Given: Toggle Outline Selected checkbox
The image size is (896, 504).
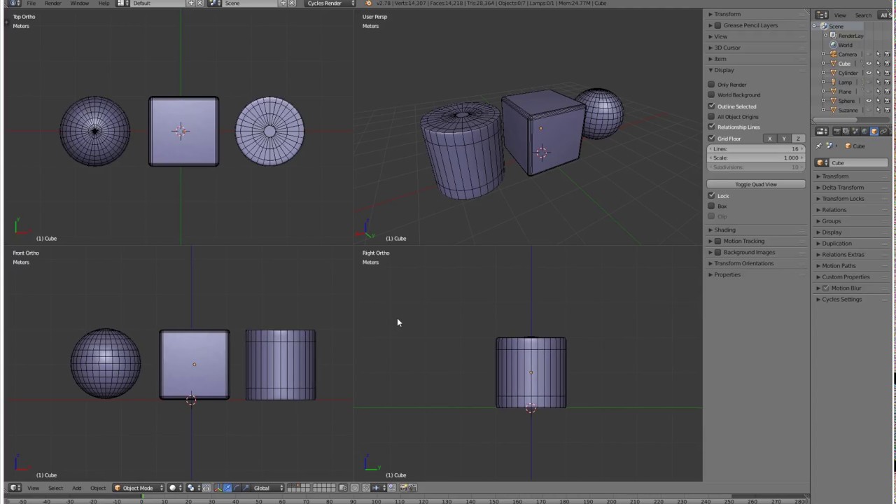Looking at the screenshot, I should point(711,106).
